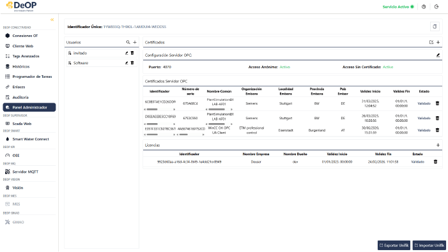Click the Certificados export icon
This screenshot has height=252, width=448.
click(431, 42)
